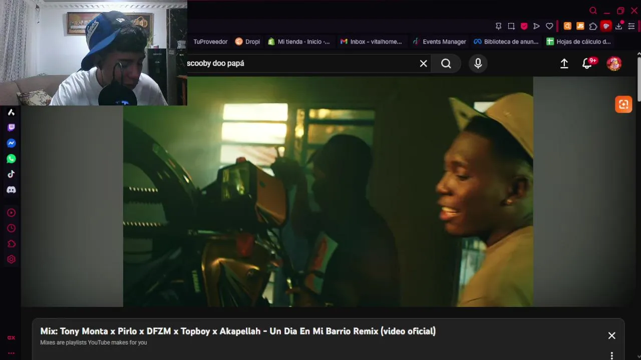Click the browser tab search magnifier

(593, 10)
